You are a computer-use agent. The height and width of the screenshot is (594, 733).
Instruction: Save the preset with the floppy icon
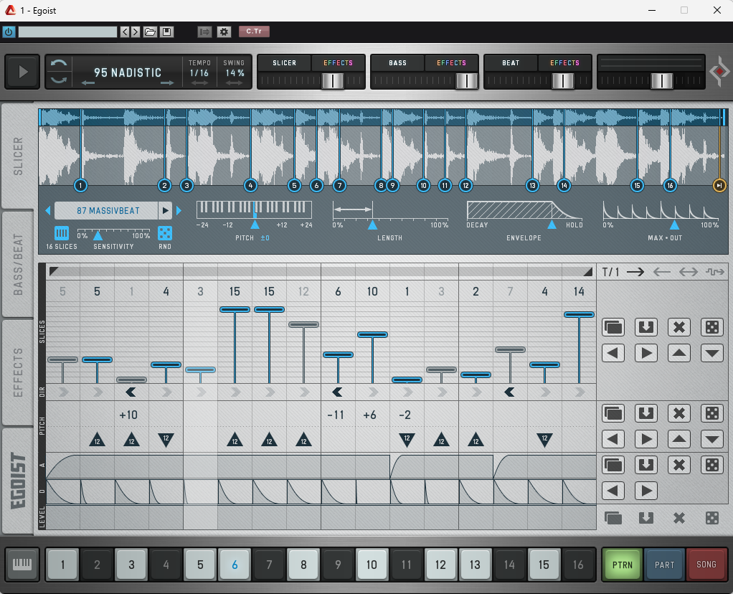tap(167, 32)
